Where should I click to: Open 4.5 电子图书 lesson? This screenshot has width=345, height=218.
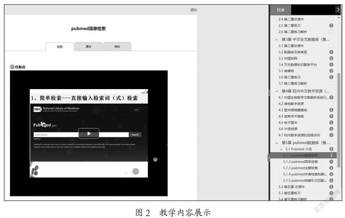288,122
